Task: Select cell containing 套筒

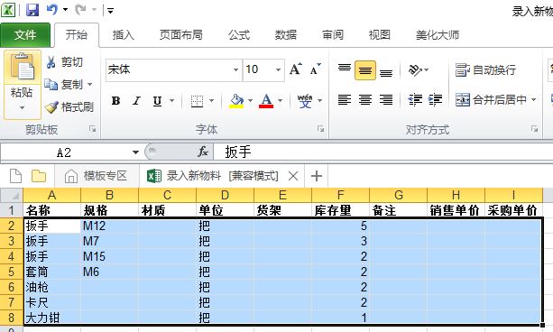Action: [51, 272]
